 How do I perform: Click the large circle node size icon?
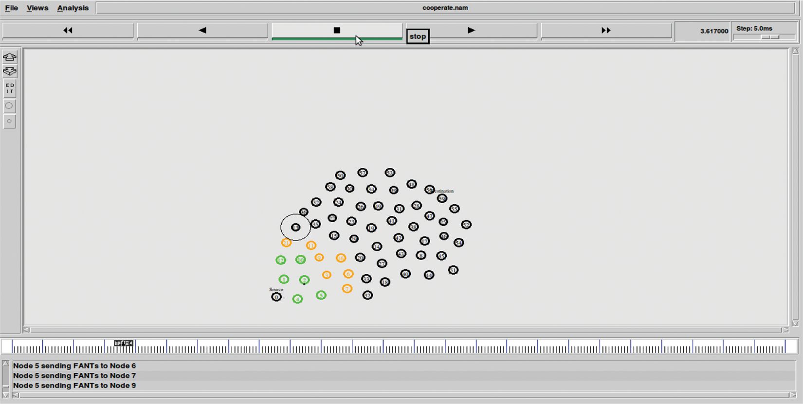tap(9, 105)
